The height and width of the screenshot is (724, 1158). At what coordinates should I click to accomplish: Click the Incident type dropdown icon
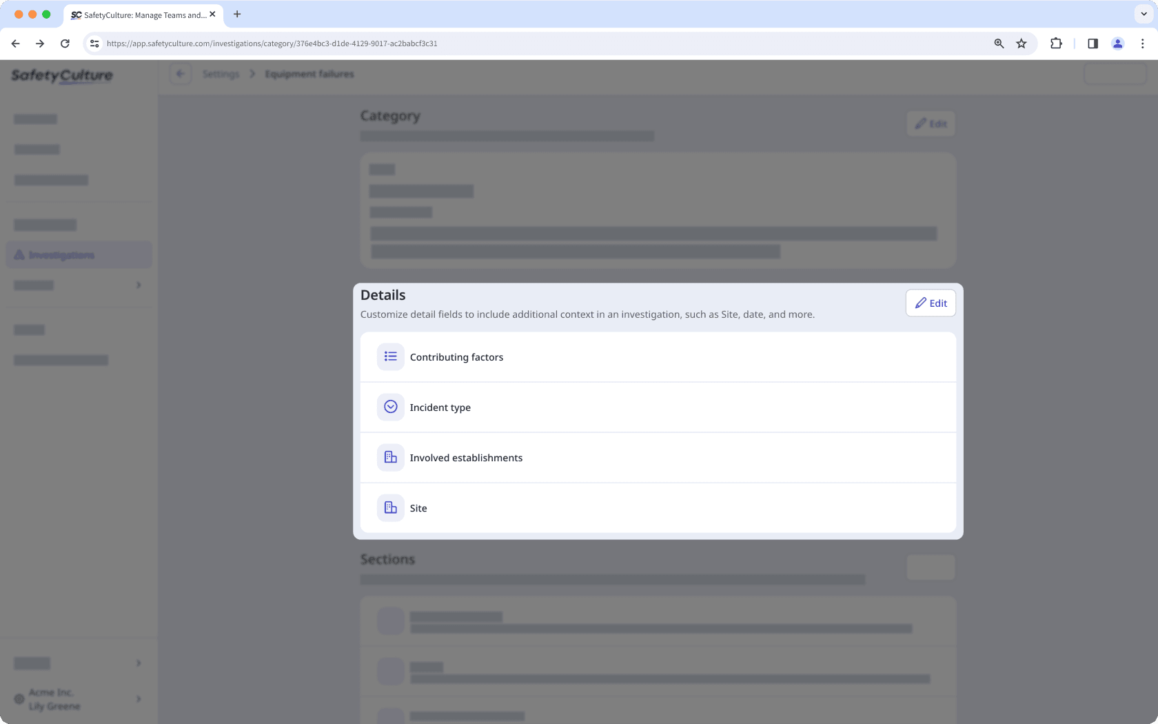click(390, 407)
